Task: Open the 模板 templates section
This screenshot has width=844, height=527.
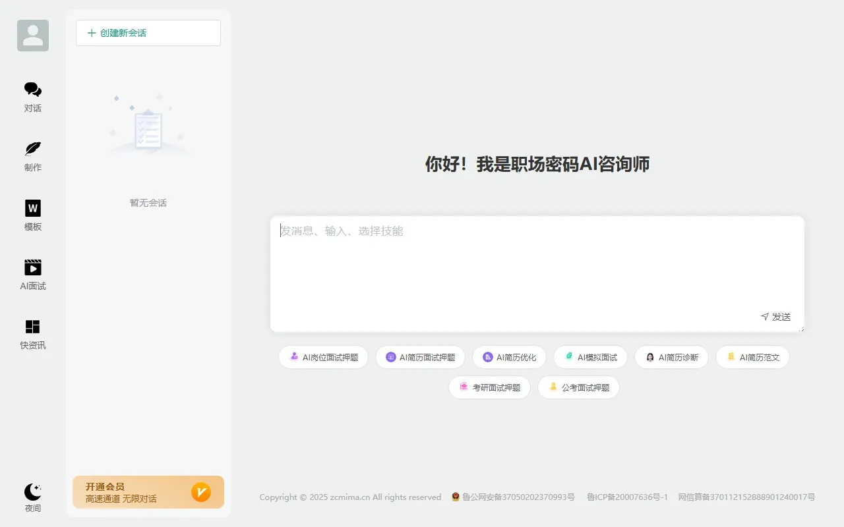Action: coord(32,215)
